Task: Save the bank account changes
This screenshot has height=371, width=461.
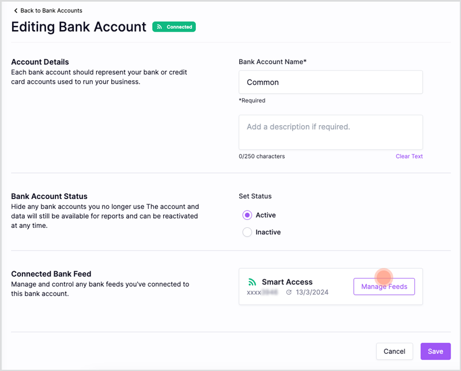Action: click(436, 351)
